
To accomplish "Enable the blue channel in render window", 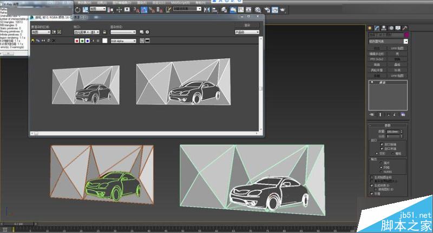I will (x=87, y=40).
